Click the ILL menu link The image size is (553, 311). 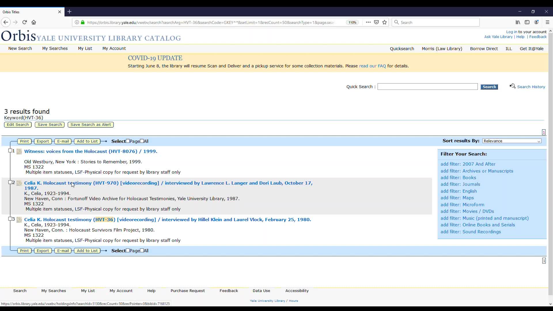point(509,49)
